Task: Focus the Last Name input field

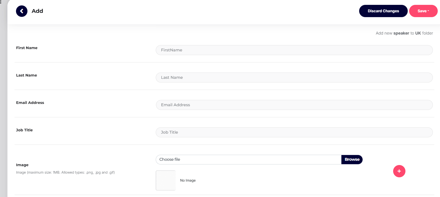Action: [x=294, y=77]
